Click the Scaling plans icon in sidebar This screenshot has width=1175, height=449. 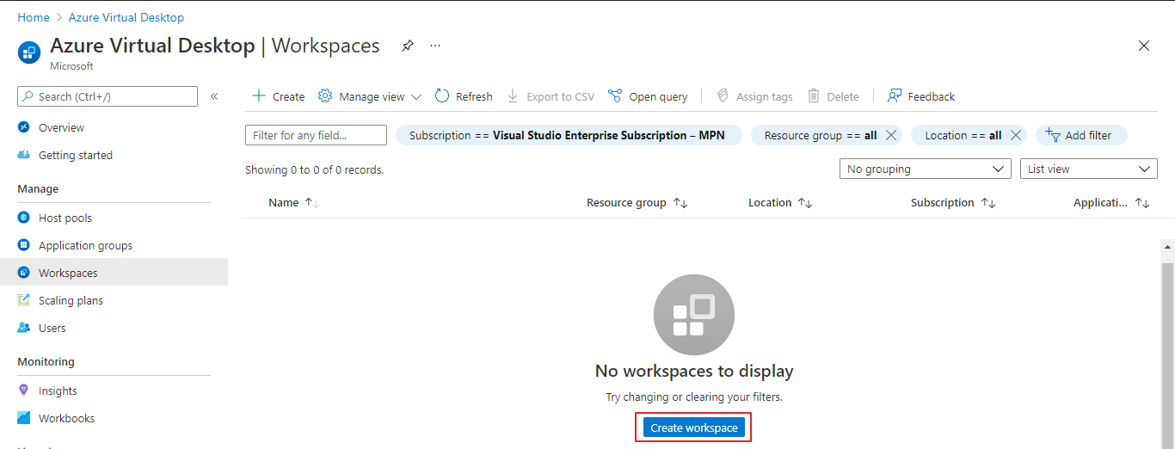point(24,300)
